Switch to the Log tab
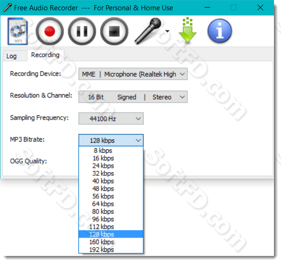Viewport: 281px width, 263px height. tap(11, 56)
